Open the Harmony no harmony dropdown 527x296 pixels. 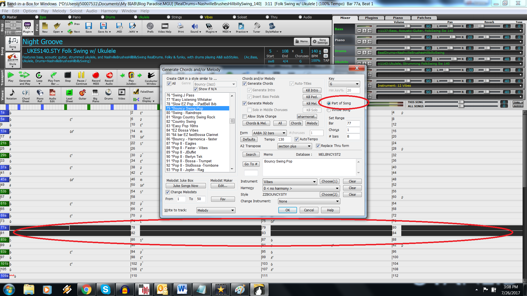pyautogui.click(x=301, y=188)
